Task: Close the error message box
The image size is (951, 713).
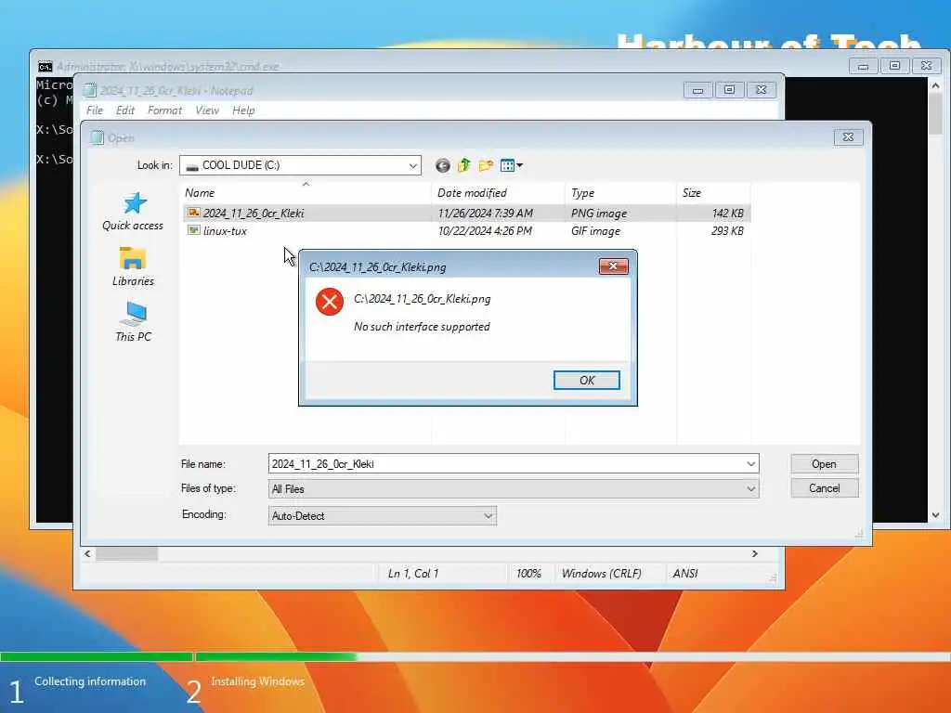Action: pos(613,266)
